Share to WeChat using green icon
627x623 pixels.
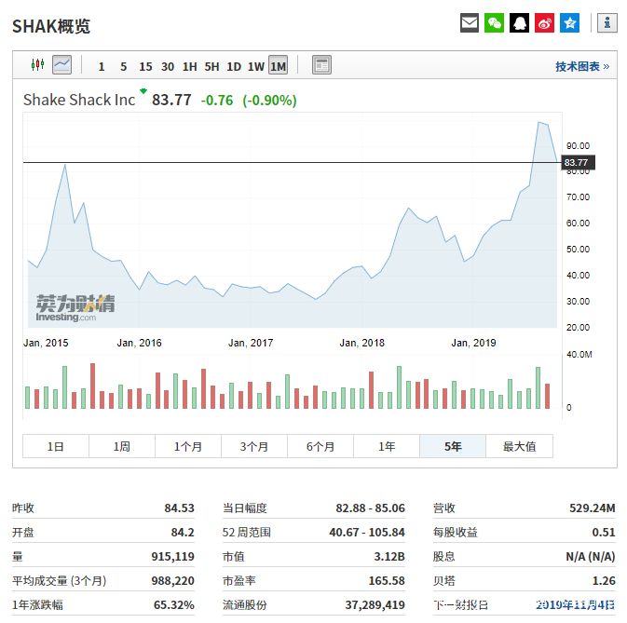[495, 23]
